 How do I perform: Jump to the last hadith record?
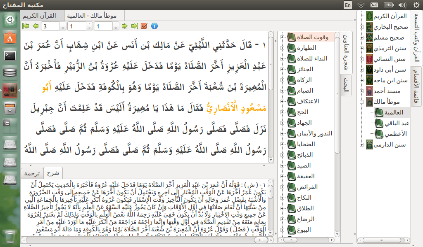134,25
